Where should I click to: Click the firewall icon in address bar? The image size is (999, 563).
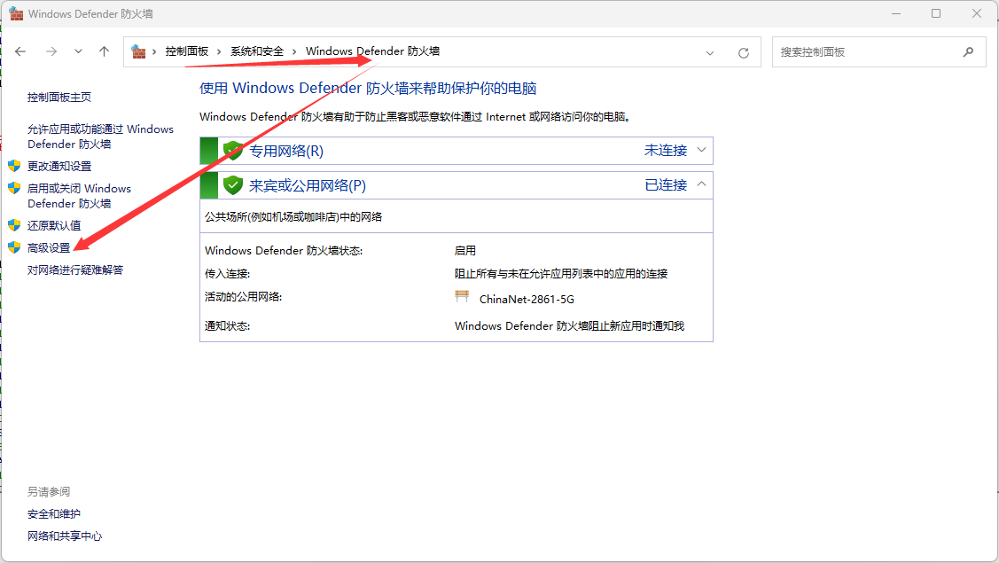coord(139,52)
